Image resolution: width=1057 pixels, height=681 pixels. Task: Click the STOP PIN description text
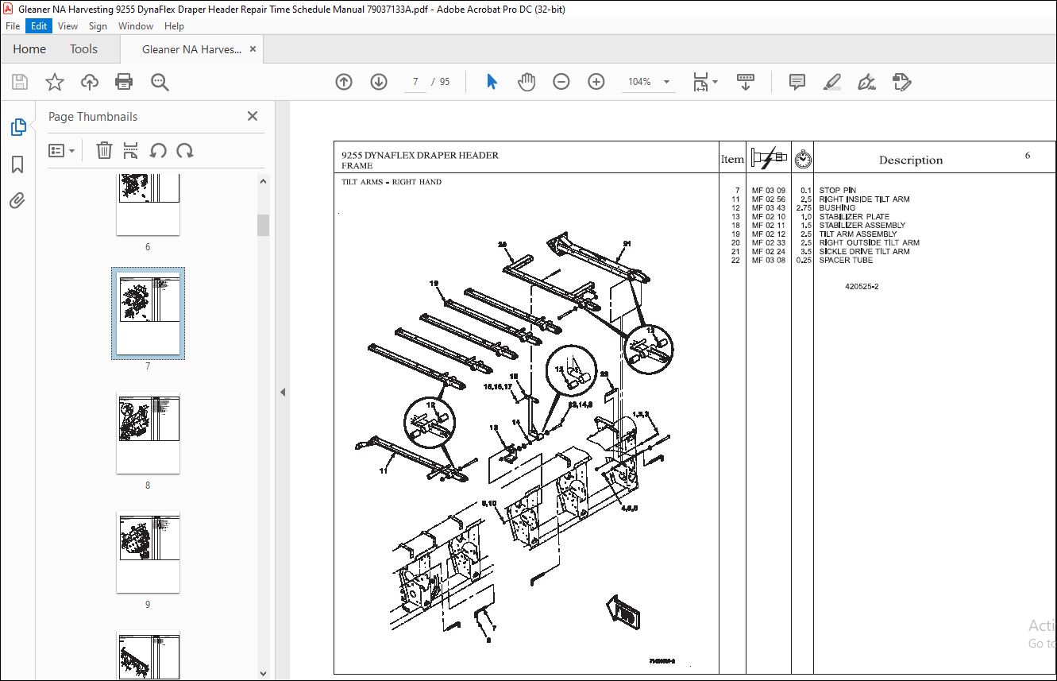click(837, 191)
